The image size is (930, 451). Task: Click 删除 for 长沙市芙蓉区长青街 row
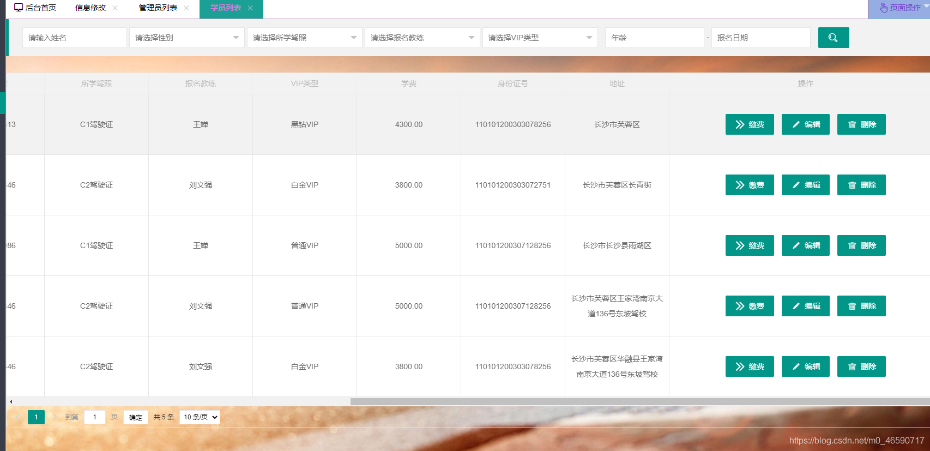pyautogui.click(x=861, y=185)
